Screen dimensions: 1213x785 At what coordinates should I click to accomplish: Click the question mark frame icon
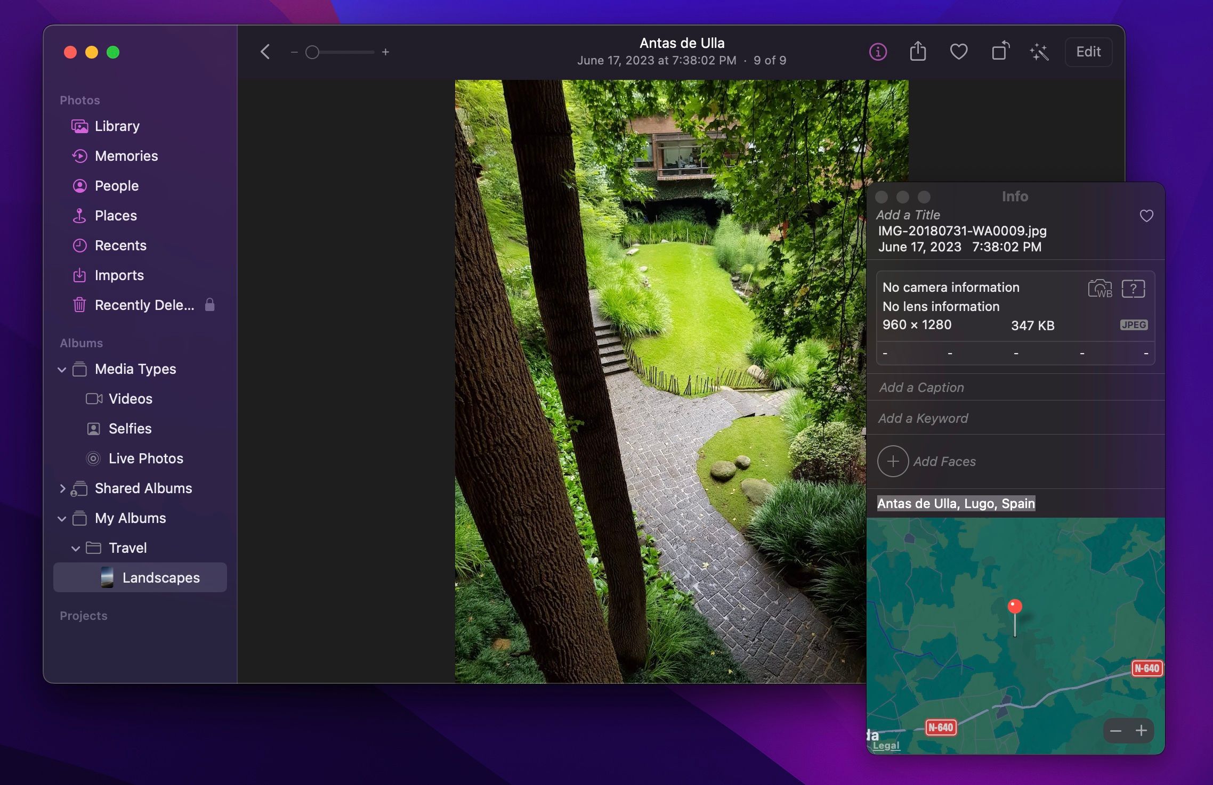[1133, 289]
